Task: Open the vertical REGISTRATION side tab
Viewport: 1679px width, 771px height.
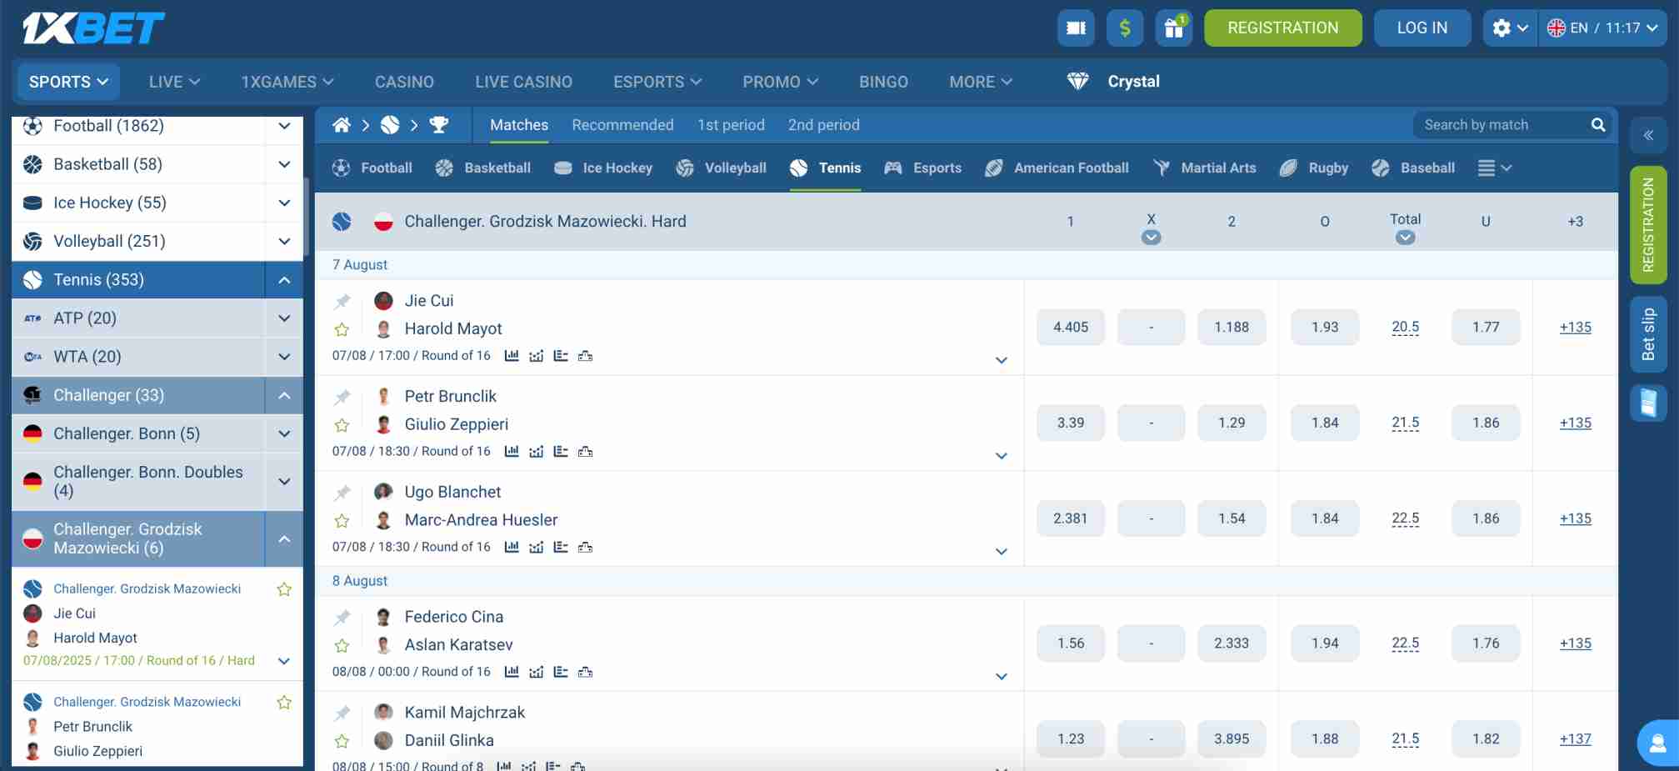Action: point(1648,225)
